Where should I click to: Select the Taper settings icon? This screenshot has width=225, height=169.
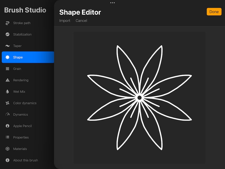(7, 46)
